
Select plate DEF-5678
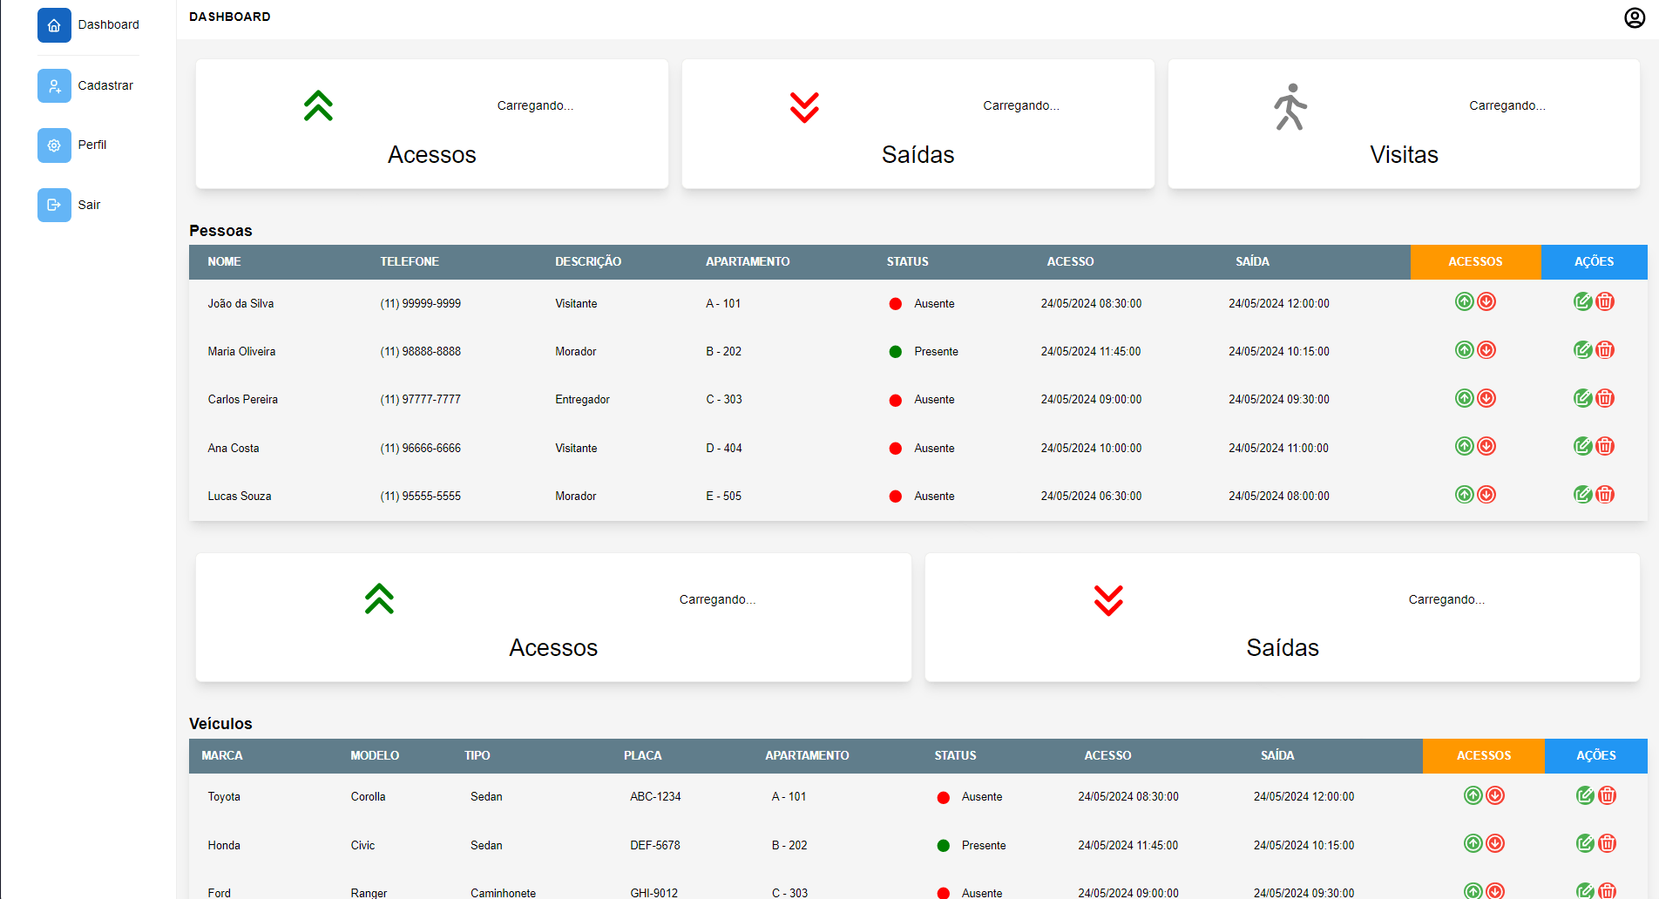(x=655, y=846)
